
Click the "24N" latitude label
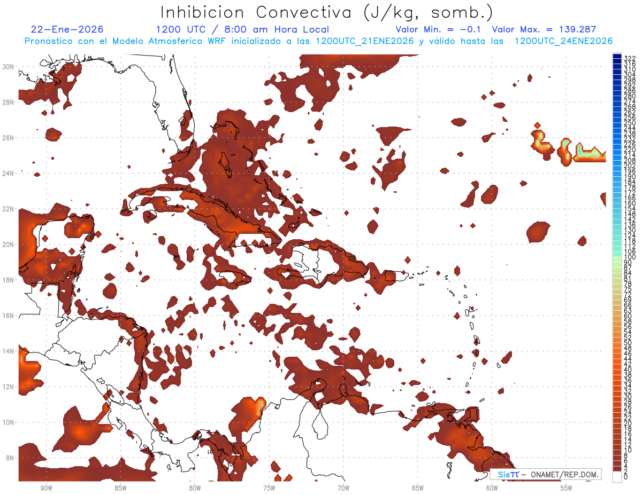point(8,173)
